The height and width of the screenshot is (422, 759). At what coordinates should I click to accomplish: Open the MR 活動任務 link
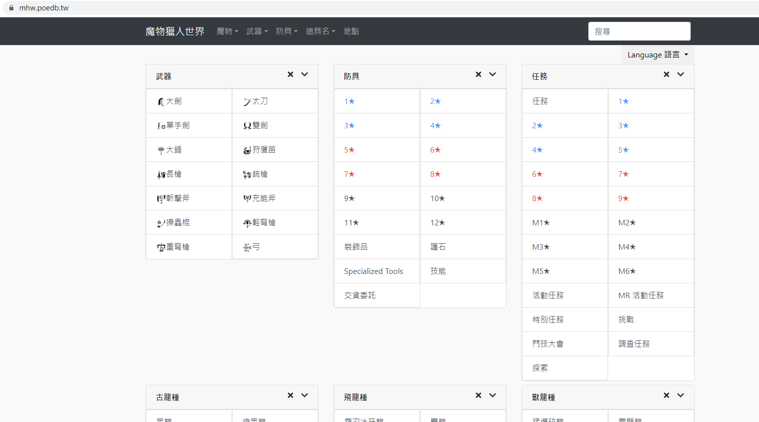[x=641, y=295]
